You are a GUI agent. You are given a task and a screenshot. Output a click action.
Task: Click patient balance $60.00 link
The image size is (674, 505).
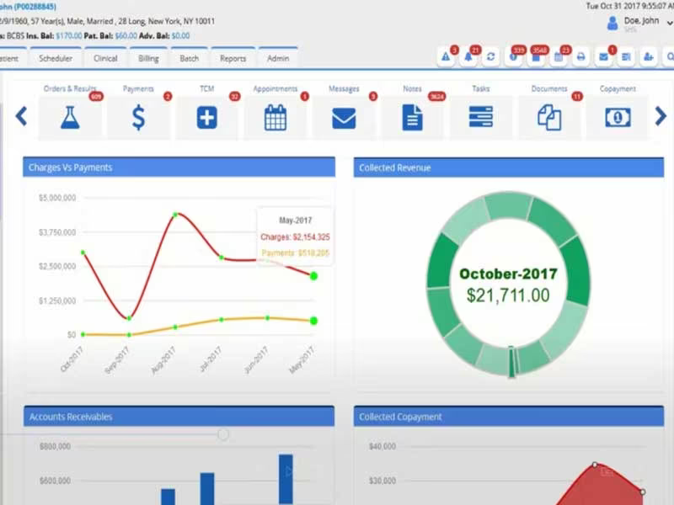point(126,35)
